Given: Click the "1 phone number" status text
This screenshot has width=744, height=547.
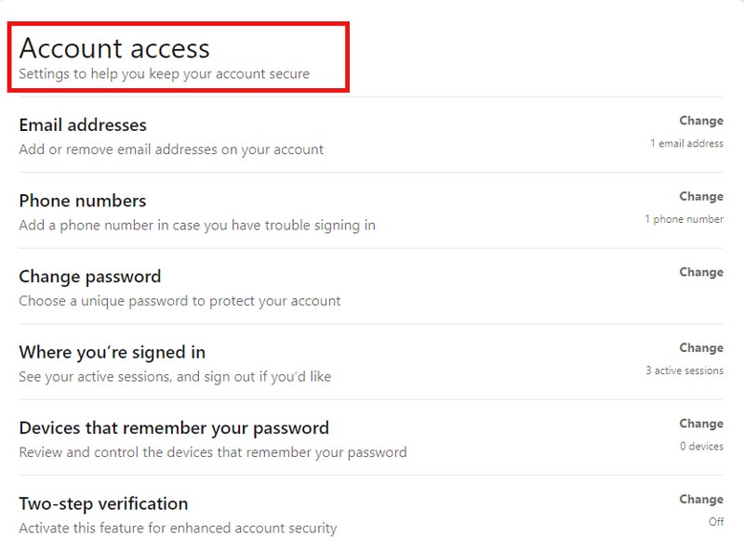Looking at the screenshot, I should click(x=684, y=219).
